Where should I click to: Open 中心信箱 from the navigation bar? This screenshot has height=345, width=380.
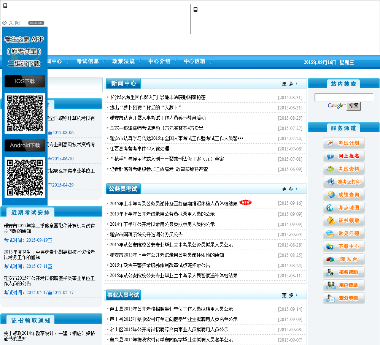194,62
